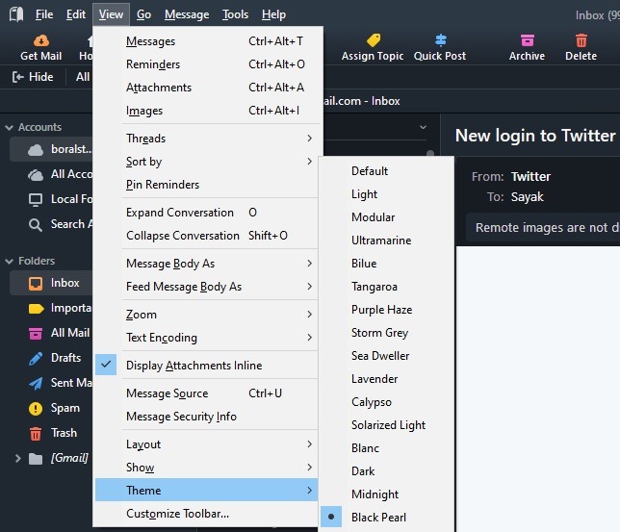Screen dimensions: 620x532
Task: Open the Quick Post toolbar icon
Action: 440,40
